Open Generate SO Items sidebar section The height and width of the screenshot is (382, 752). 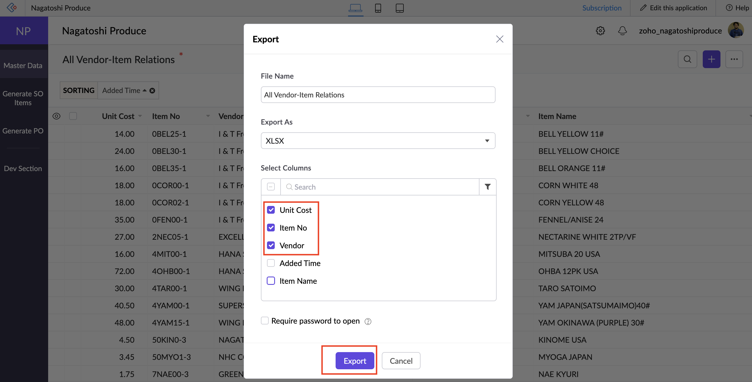tap(23, 98)
